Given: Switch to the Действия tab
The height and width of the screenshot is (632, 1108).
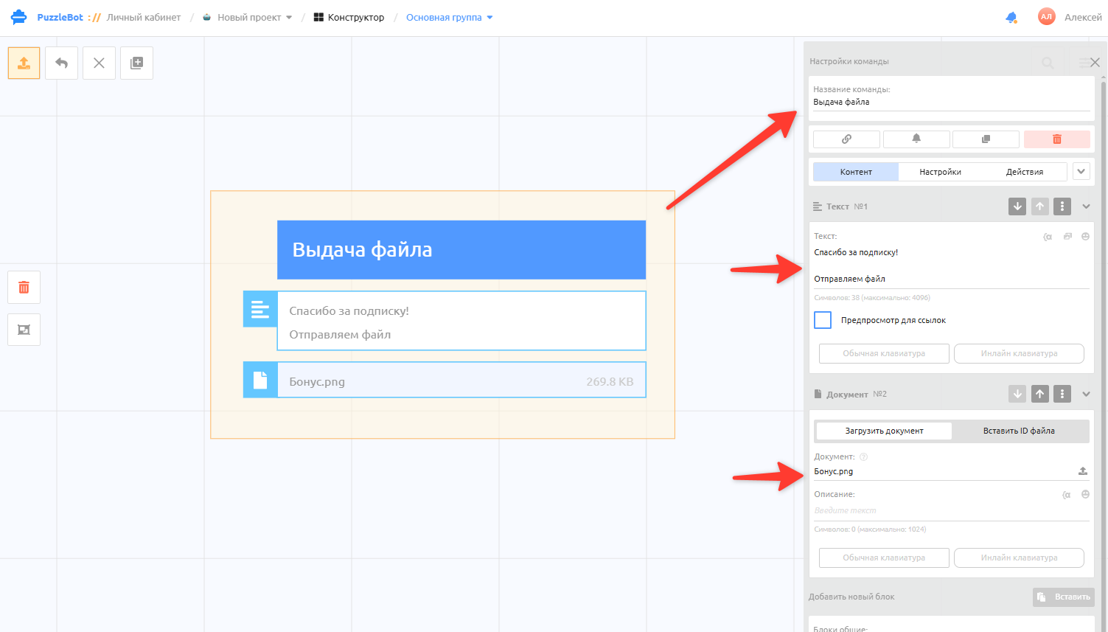Looking at the screenshot, I should [x=1025, y=172].
